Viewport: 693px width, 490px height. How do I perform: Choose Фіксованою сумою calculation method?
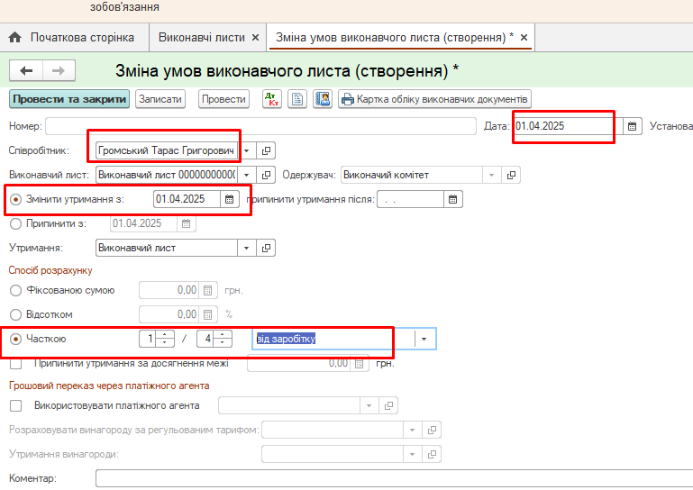point(15,290)
